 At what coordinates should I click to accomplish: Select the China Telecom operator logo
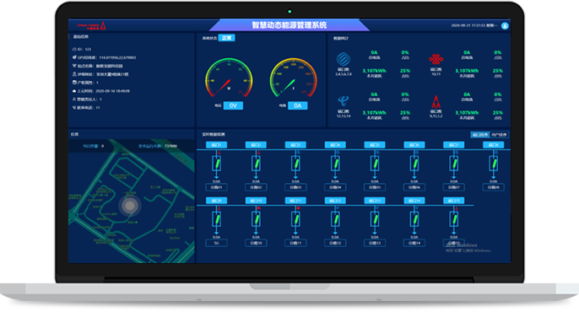[344, 100]
